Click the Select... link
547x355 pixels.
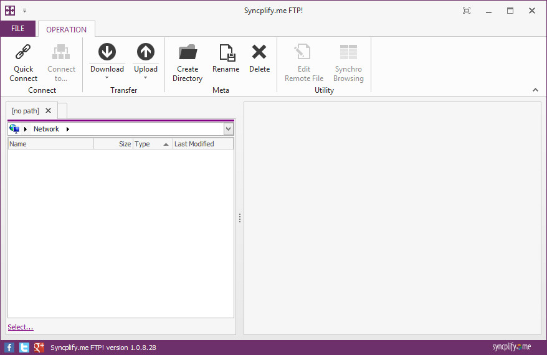tap(21, 327)
